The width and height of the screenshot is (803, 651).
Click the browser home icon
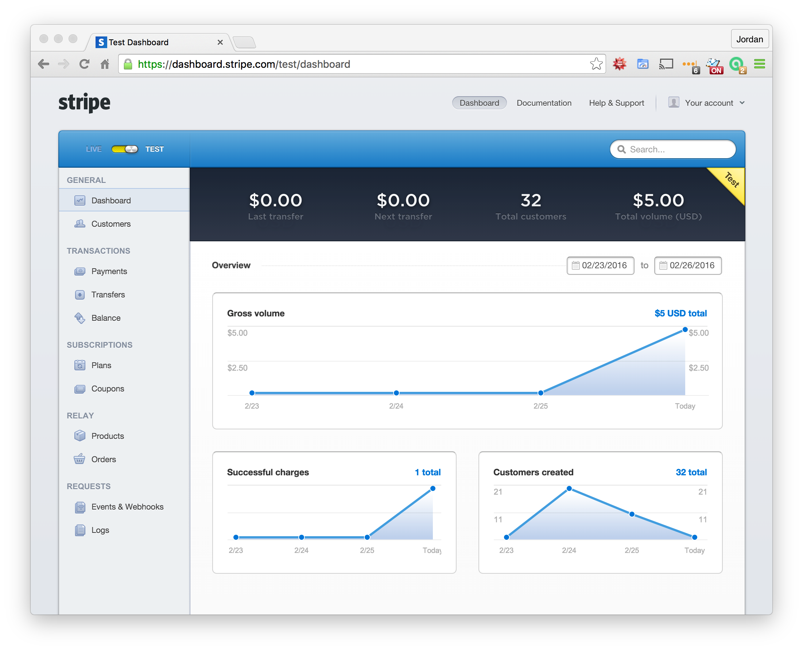tap(105, 64)
